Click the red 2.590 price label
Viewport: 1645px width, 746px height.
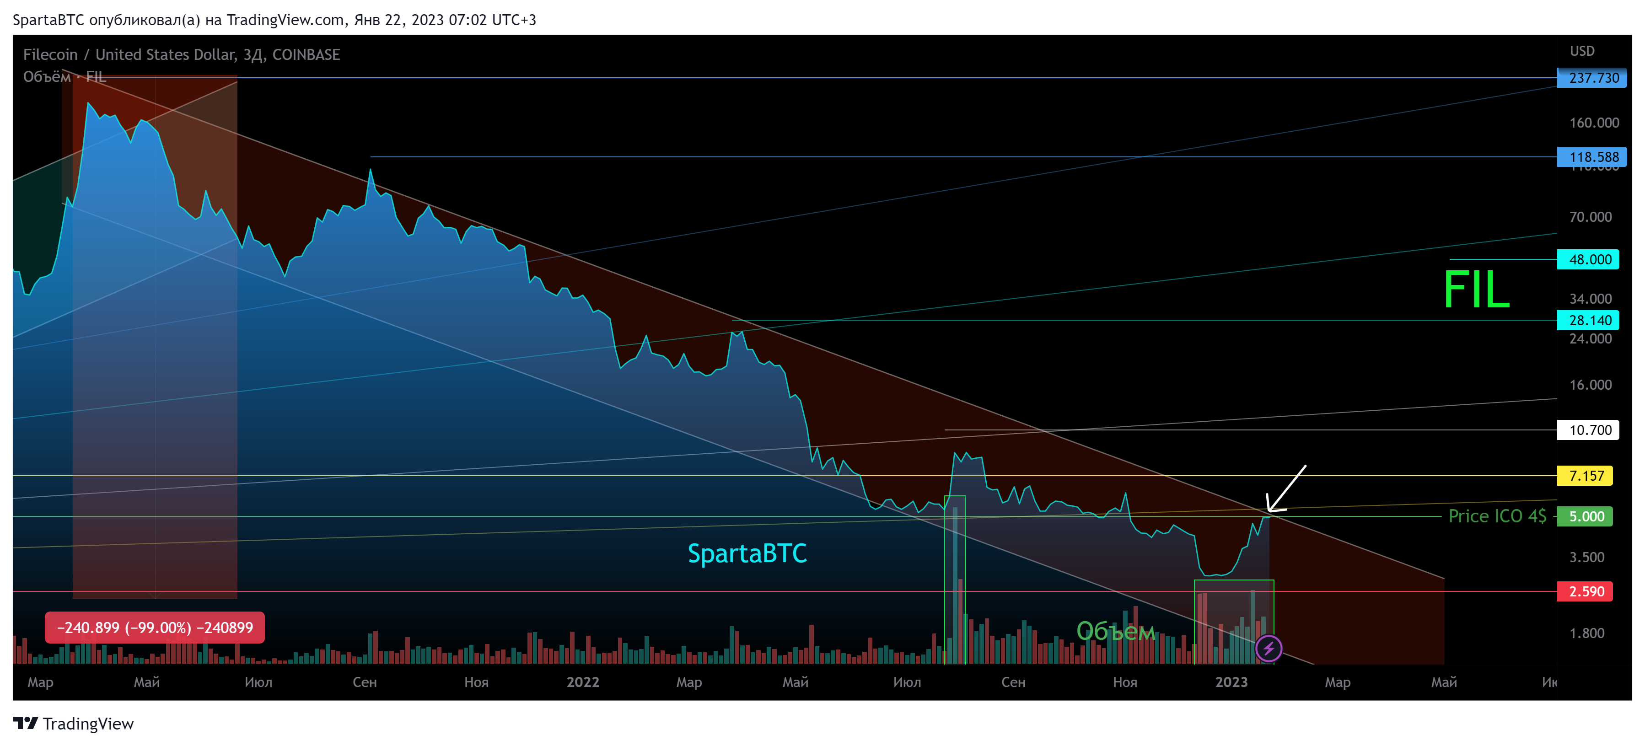coord(1585,591)
